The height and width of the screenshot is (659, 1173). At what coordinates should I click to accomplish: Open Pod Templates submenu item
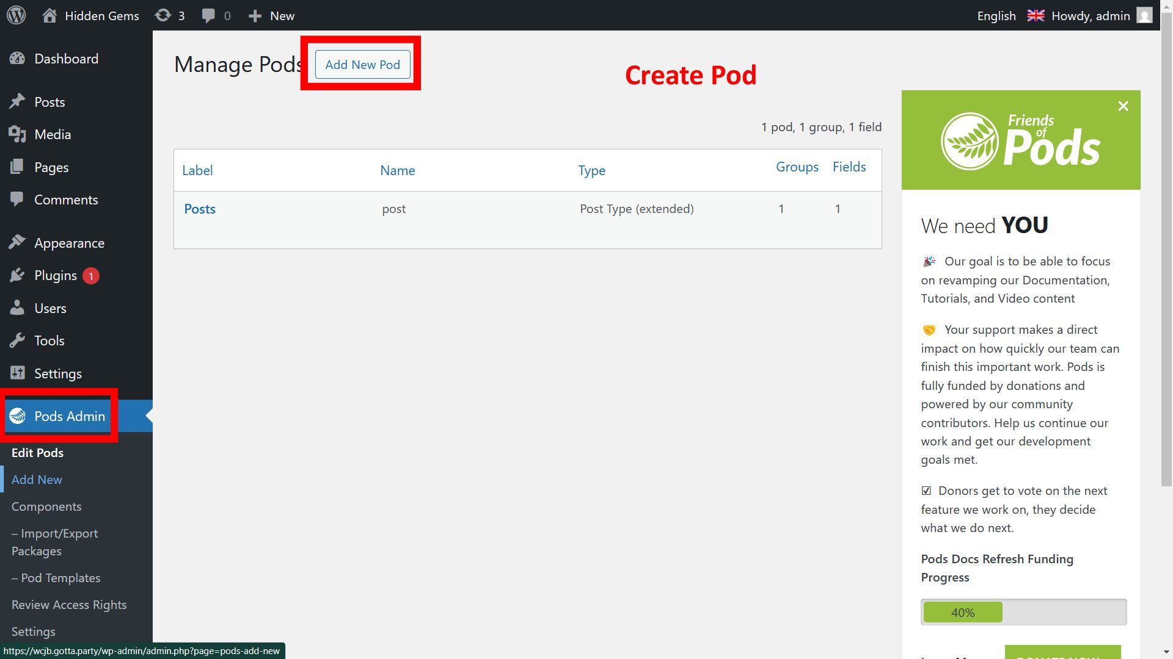[x=56, y=578]
